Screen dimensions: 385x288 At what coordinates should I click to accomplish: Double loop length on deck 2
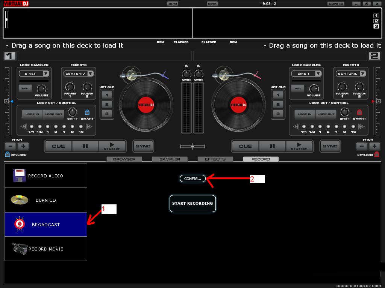pyautogui.click(x=361, y=127)
